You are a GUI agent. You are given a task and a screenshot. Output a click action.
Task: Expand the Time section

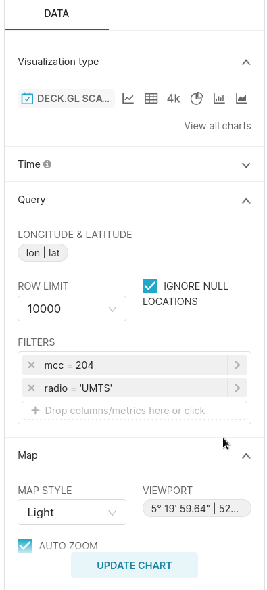click(246, 165)
